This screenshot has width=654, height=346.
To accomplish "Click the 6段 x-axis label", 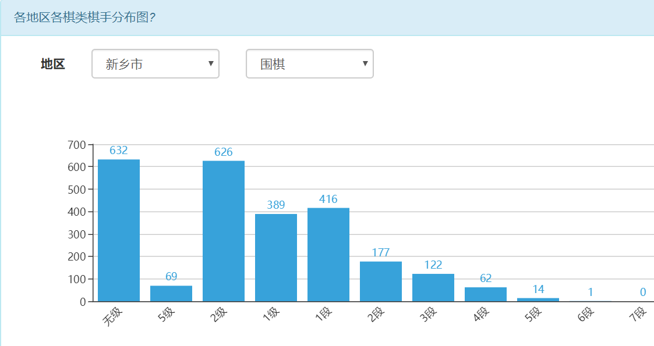I will coord(586,315).
